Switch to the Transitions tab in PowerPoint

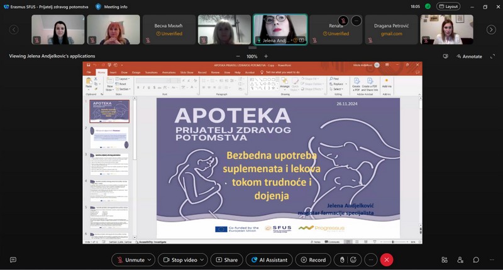click(x=152, y=72)
